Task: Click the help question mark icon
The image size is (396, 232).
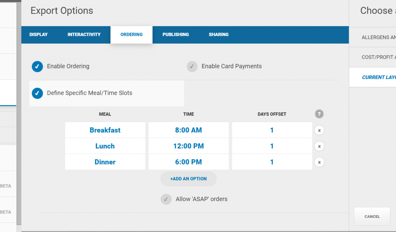Action: pos(319,114)
